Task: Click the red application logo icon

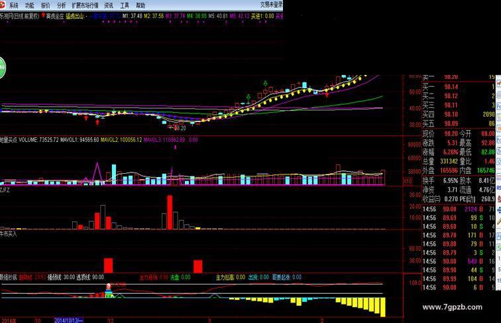Action: [x=3, y=5]
